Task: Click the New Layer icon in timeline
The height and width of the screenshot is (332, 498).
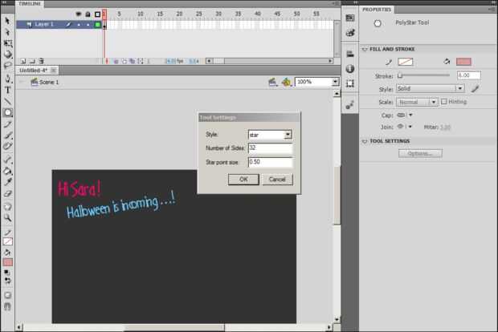Action: click(23, 61)
